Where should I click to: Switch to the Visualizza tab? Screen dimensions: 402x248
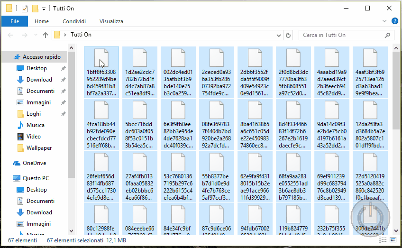(x=111, y=21)
